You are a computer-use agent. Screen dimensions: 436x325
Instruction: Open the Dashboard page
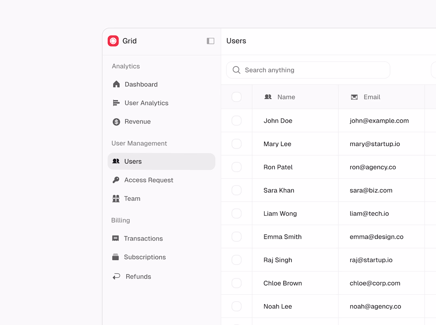[x=161, y=85]
